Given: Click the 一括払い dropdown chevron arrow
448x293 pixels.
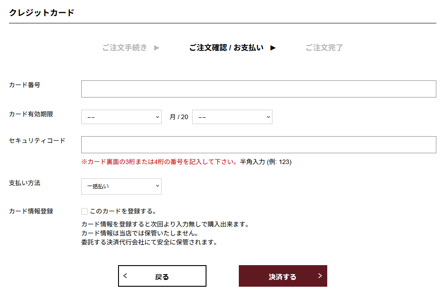Looking at the screenshot, I should pos(157,186).
